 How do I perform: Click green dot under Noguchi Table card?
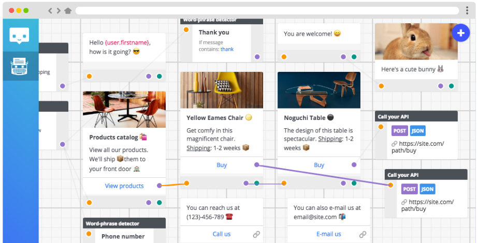pyautogui.click(x=354, y=183)
